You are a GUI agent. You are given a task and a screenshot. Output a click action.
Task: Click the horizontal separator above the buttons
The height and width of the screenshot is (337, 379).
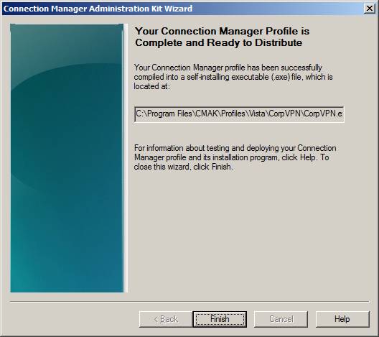click(189, 302)
